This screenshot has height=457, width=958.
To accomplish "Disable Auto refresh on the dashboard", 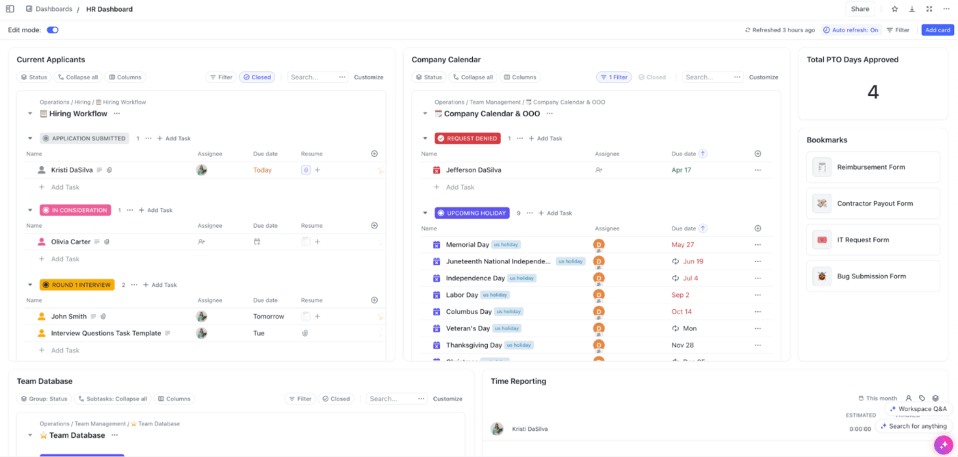I will click(851, 30).
